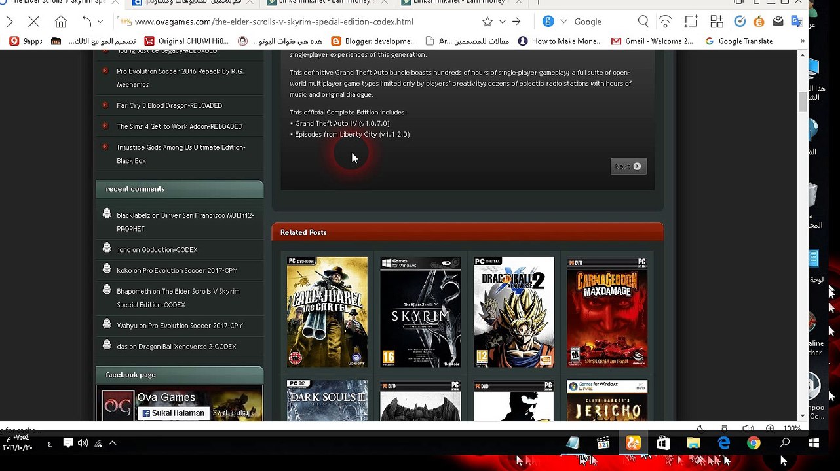Click the Next button in the slider

click(628, 166)
